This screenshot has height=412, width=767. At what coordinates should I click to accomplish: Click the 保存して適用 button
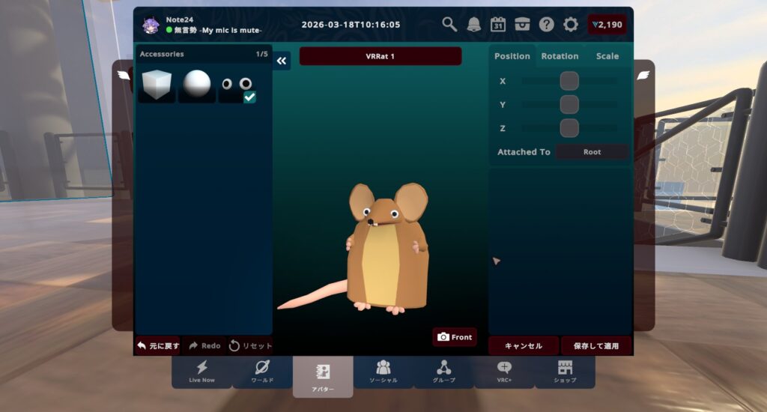tap(596, 346)
